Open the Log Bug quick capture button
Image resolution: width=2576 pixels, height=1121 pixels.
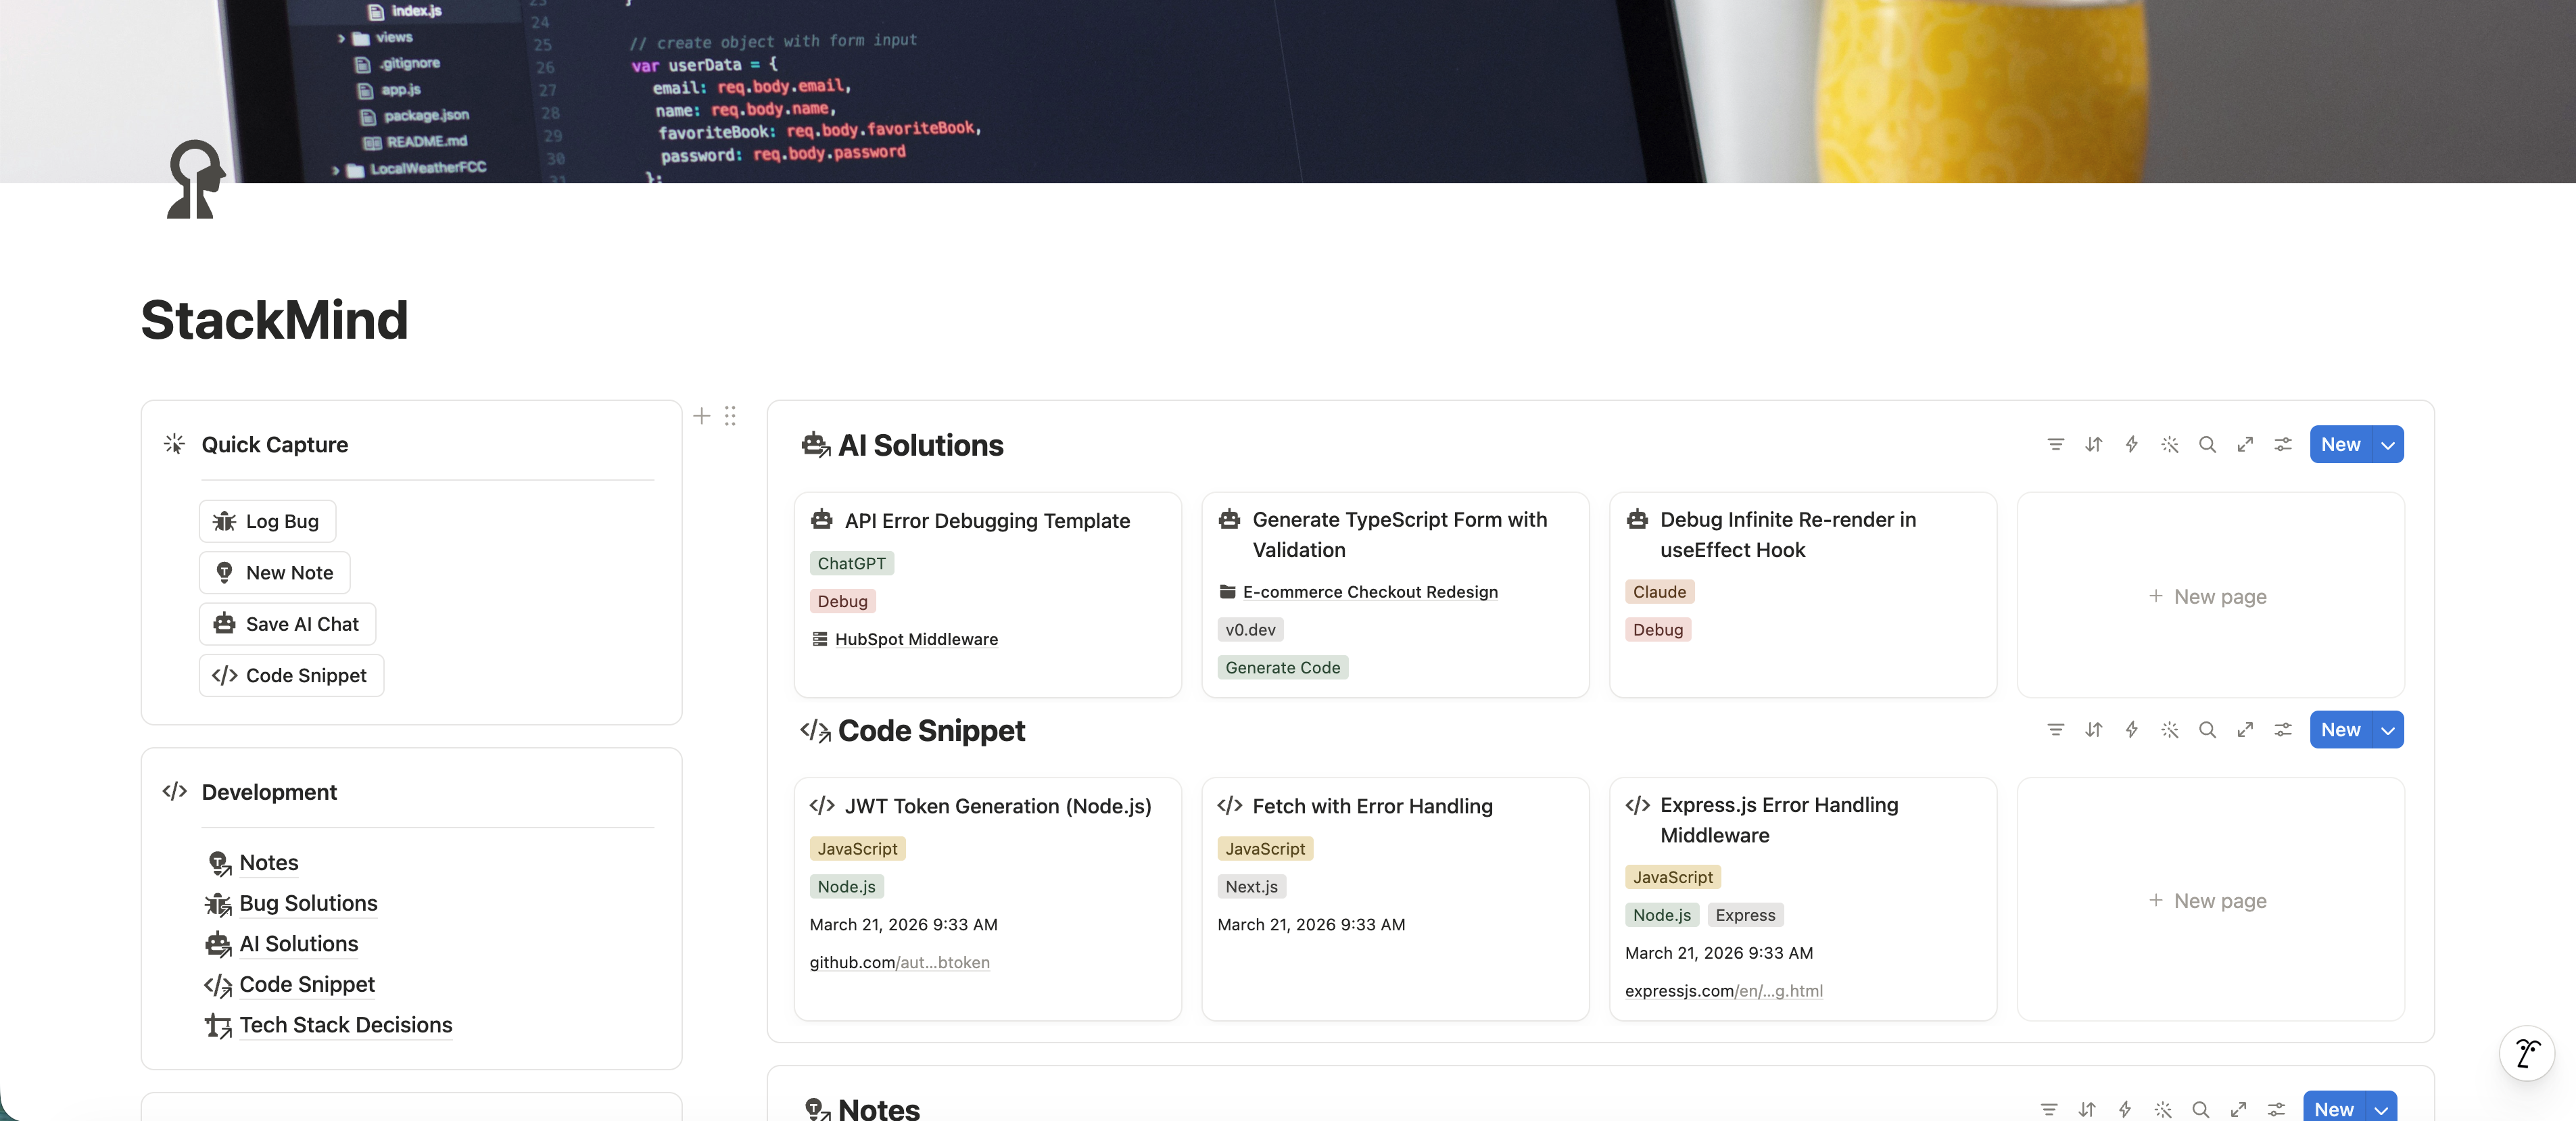[266, 521]
